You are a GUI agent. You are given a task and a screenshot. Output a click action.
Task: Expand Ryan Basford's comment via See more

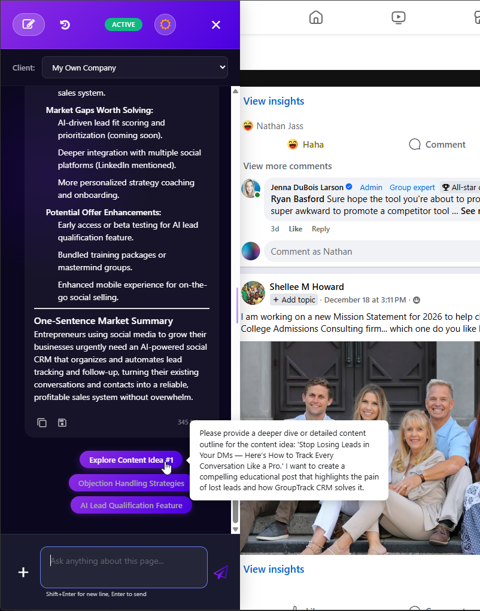click(x=472, y=210)
